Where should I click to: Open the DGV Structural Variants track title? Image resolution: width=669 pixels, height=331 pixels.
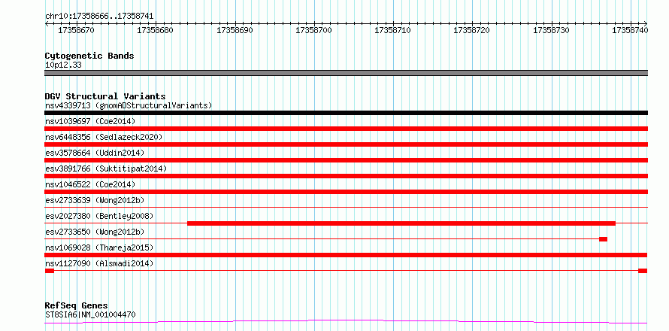[105, 96]
